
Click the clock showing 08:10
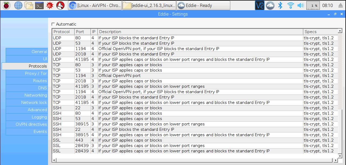tap(328, 5)
